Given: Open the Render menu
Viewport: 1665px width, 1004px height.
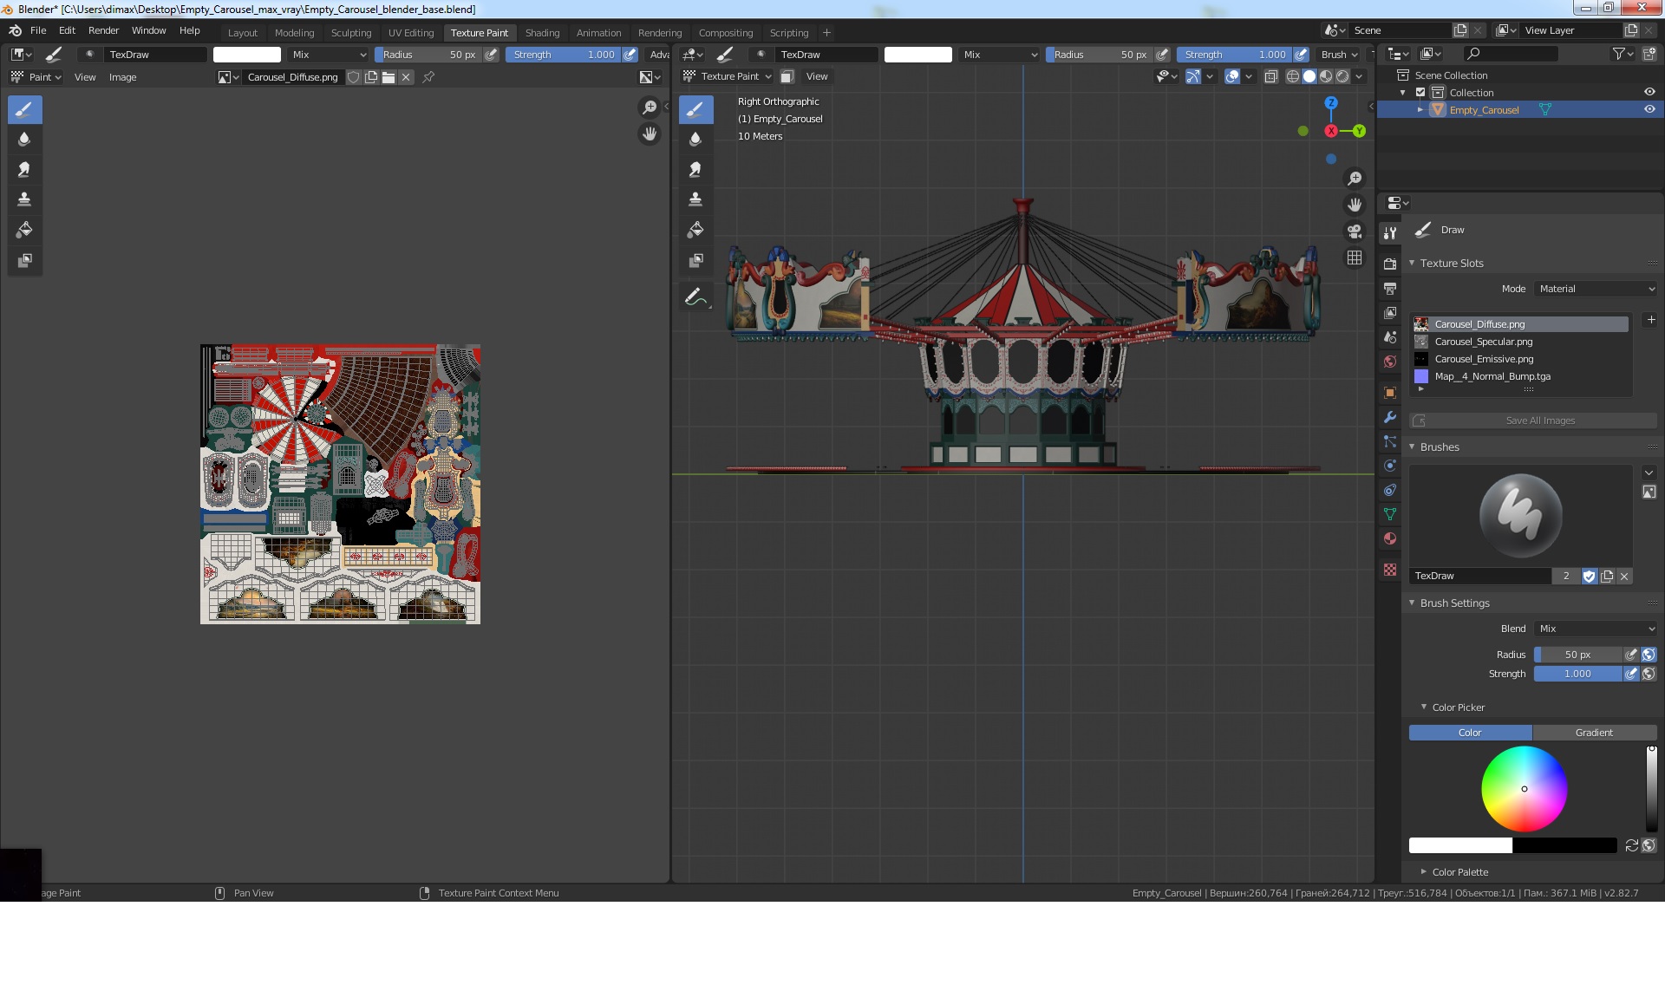Looking at the screenshot, I should point(103,30).
